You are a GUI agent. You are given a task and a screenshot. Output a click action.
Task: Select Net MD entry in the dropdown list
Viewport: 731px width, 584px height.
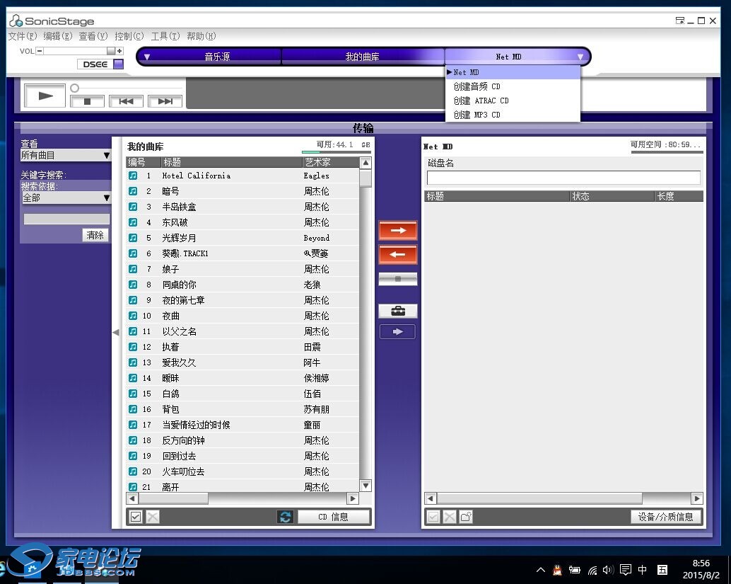click(x=513, y=72)
